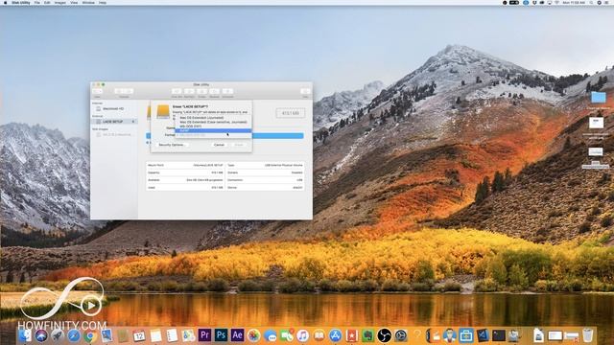This screenshot has width=614, height=345.
Task: Open Visual Studio Code from the dock
Action: [x=483, y=335]
